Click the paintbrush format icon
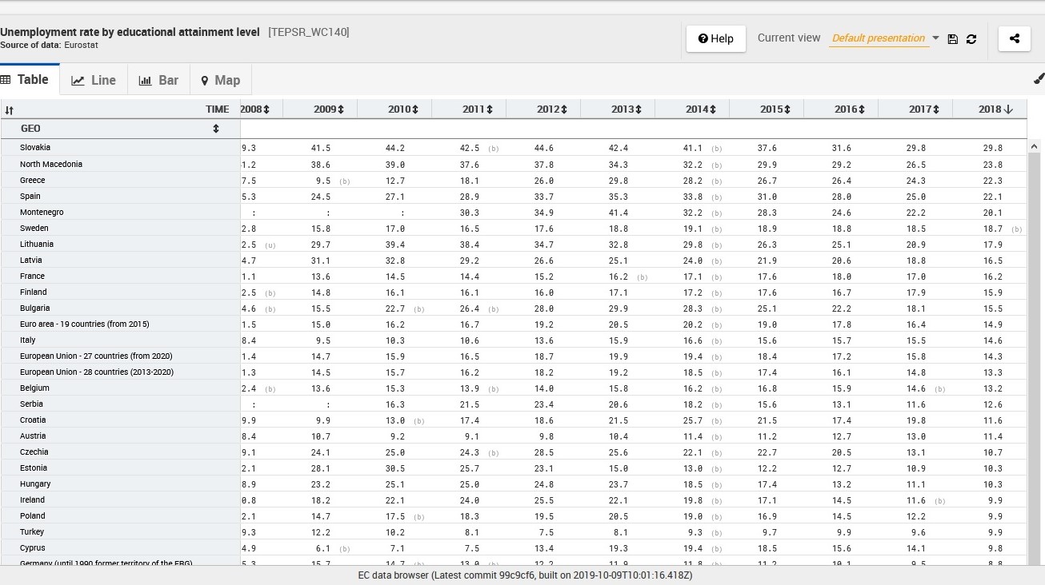Screen dimensions: 1045x585 [x=1039, y=78]
